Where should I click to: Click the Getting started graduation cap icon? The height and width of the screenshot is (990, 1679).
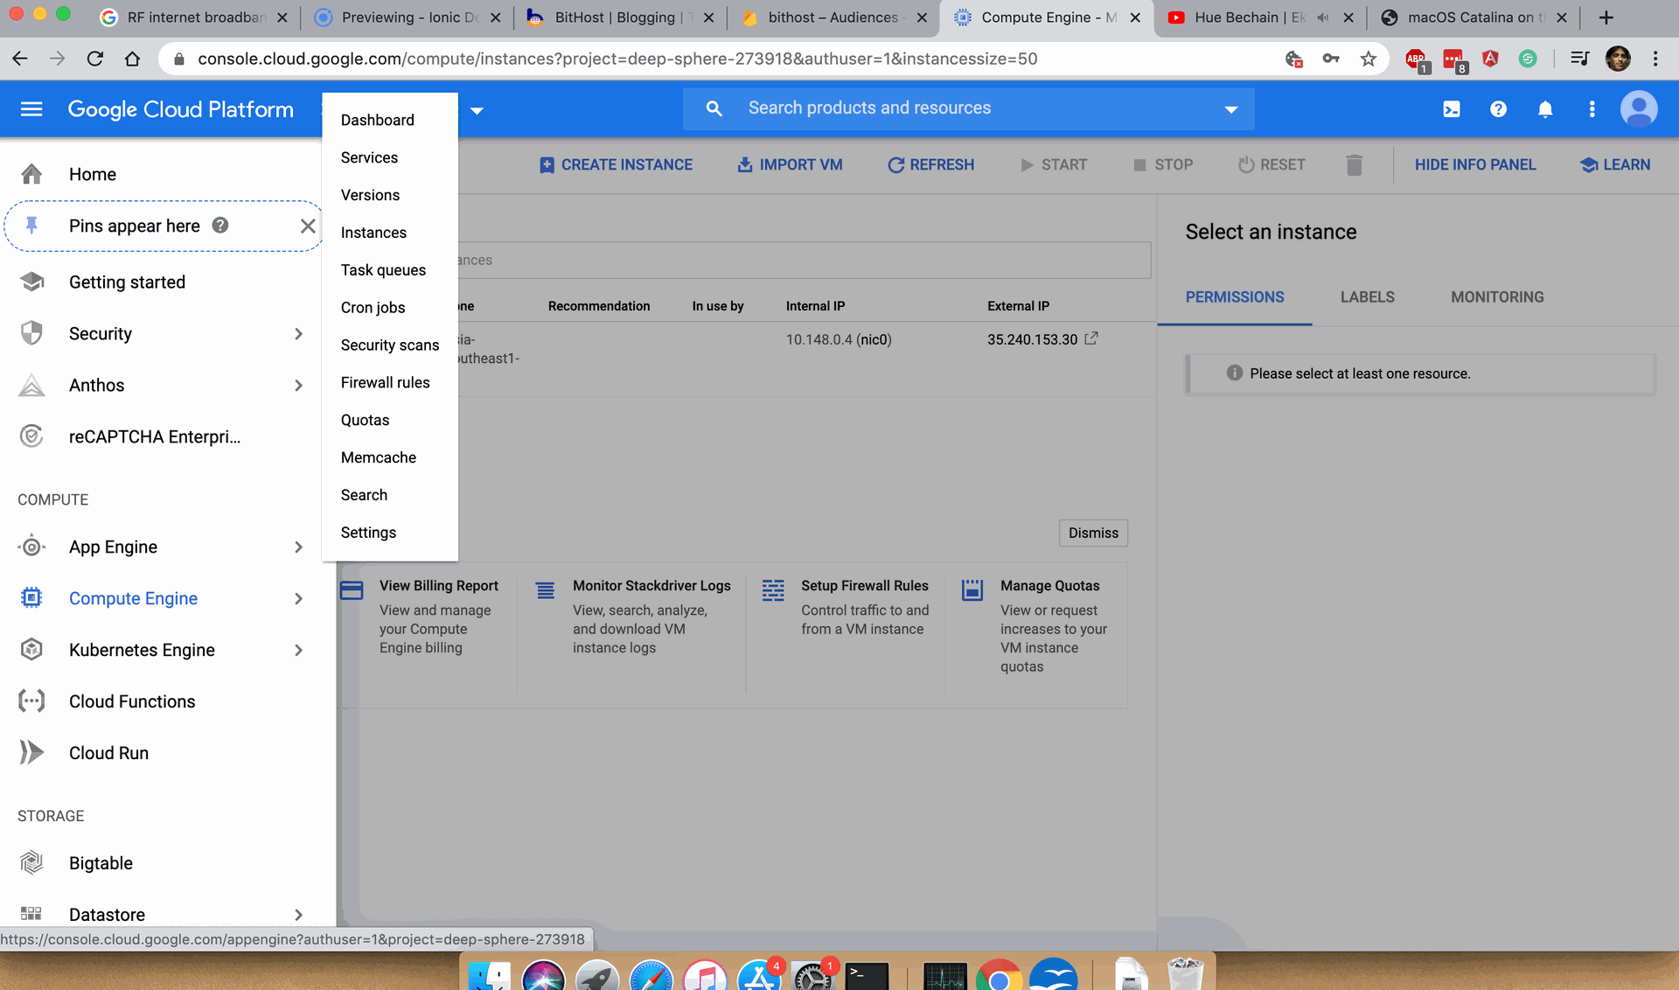[31, 282]
